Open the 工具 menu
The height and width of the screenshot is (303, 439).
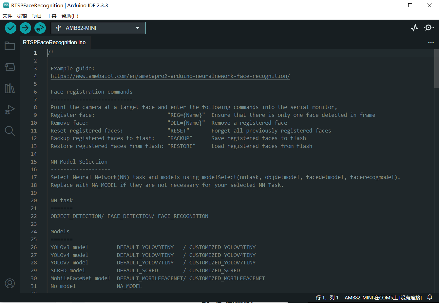coord(51,16)
